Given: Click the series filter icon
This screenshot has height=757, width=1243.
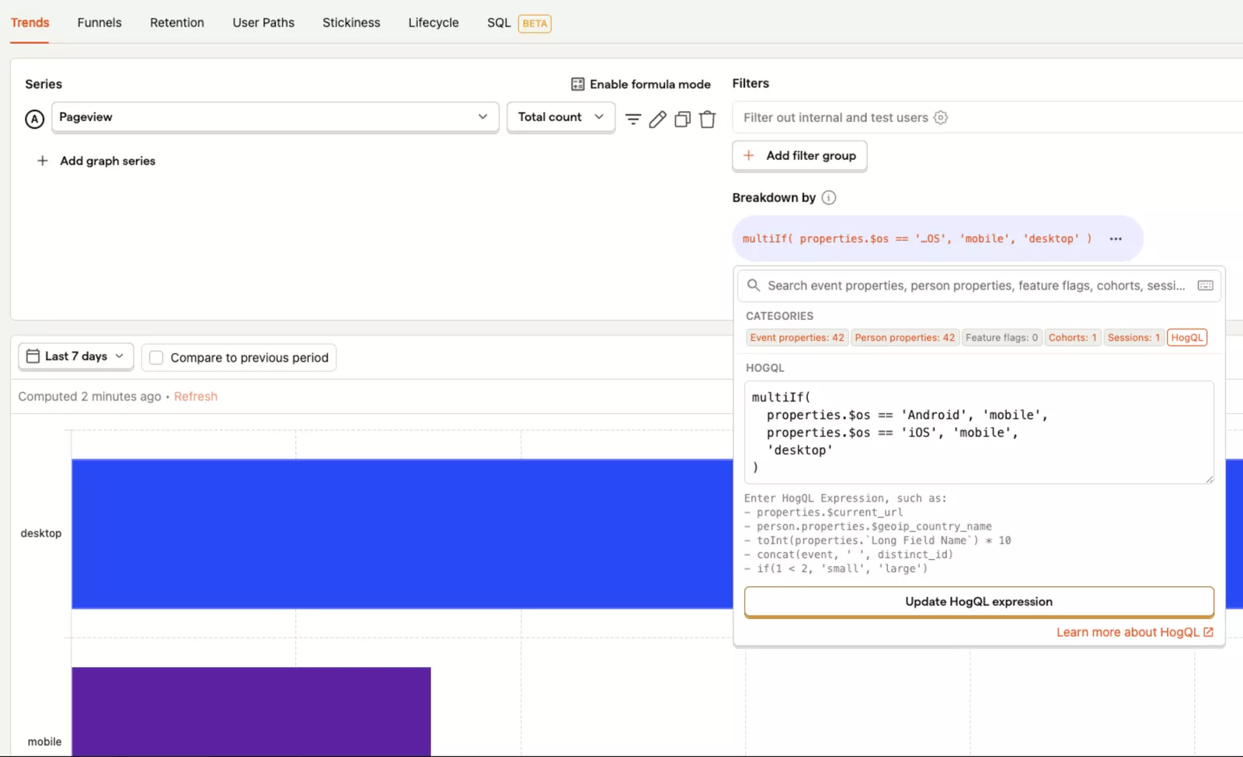Looking at the screenshot, I should 633,119.
